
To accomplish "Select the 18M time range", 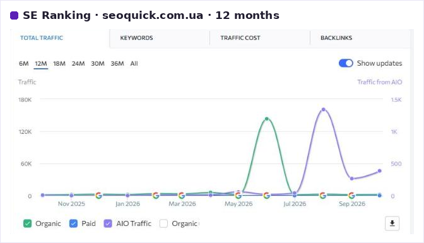I will click(59, 64).
